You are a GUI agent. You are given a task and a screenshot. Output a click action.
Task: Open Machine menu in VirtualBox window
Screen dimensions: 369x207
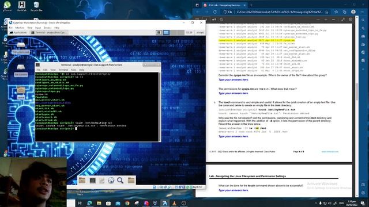(x=20, y=28)
